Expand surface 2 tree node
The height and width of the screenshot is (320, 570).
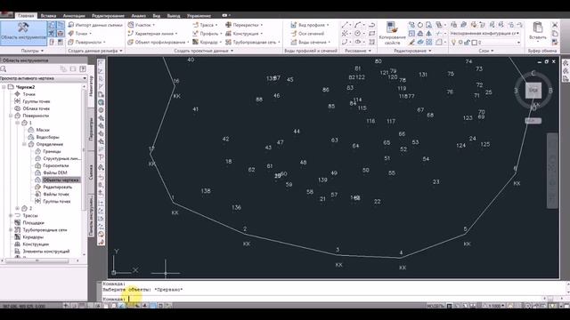point(18,209)
